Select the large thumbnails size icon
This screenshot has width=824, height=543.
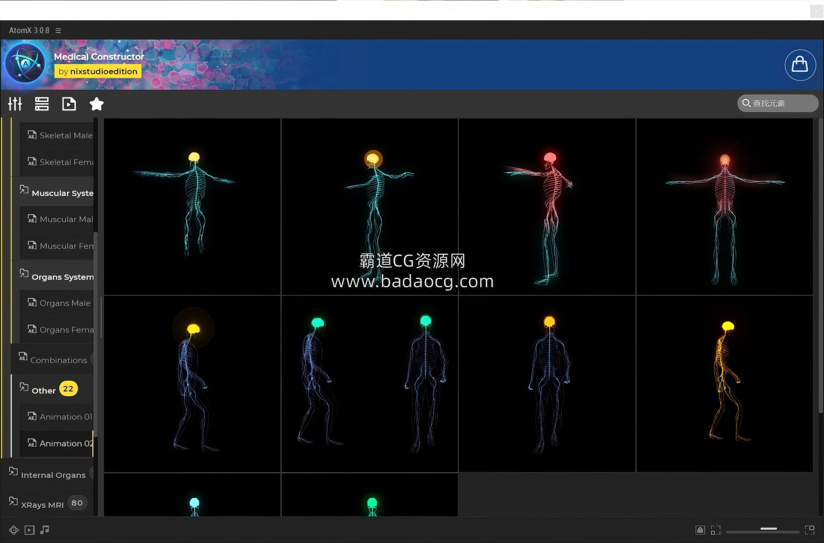809,530
